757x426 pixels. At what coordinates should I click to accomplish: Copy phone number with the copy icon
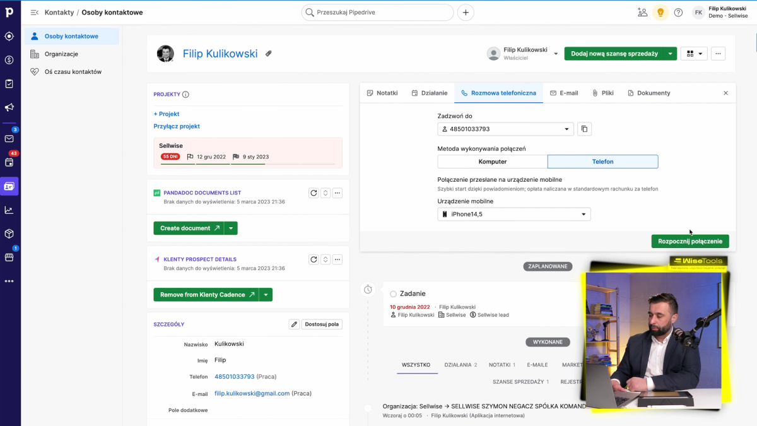pos(584,129)
